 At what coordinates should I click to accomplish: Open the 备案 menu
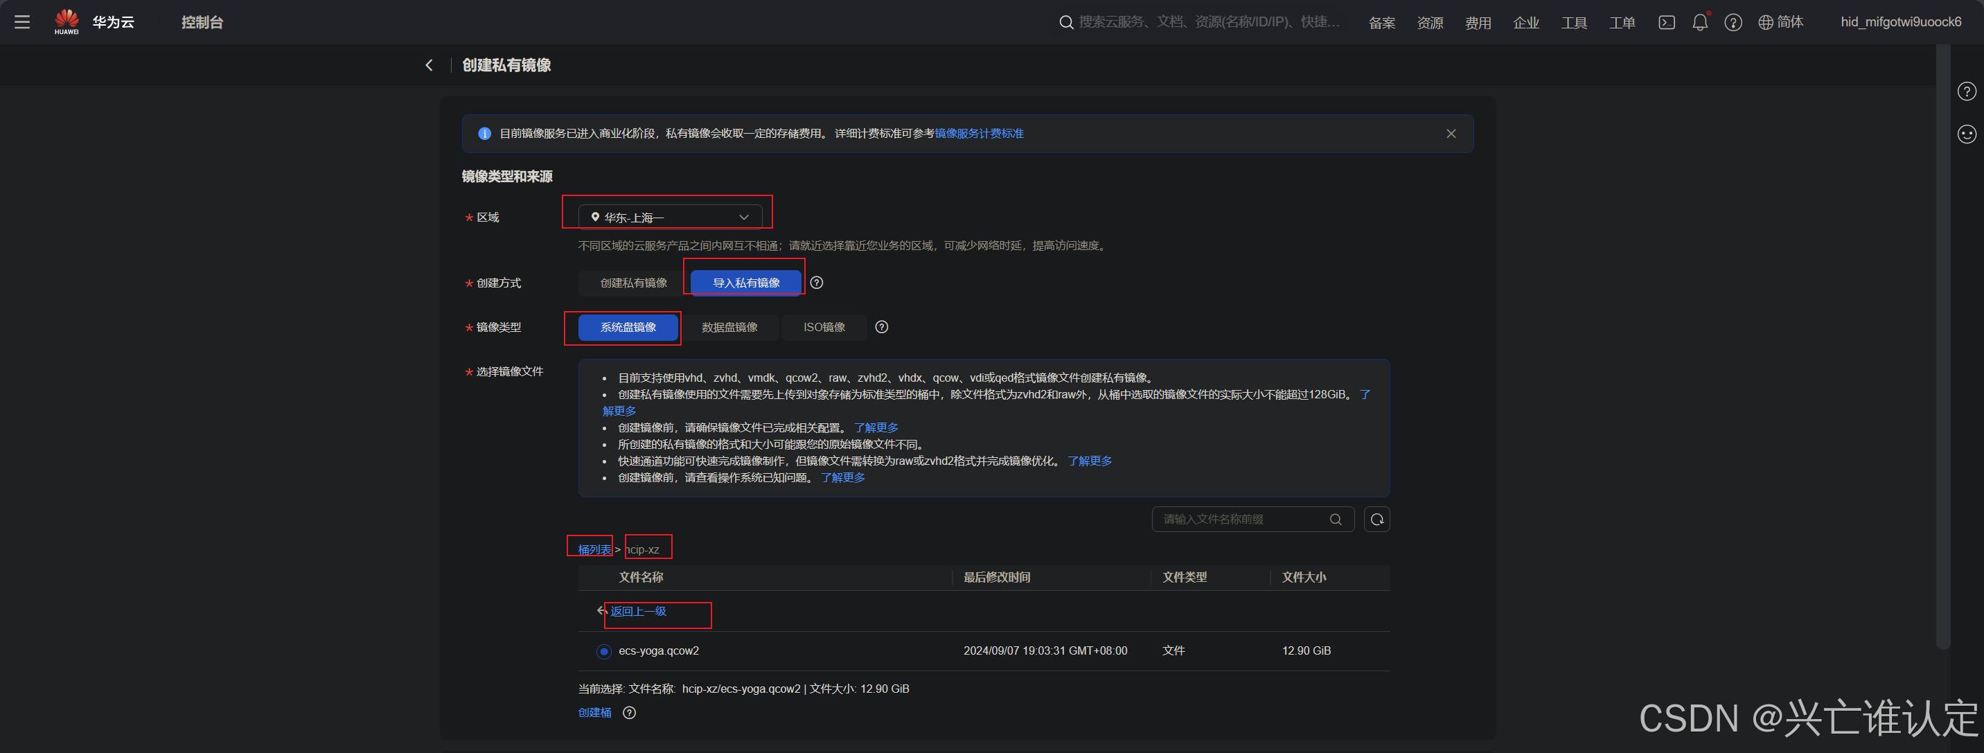click(1382, 23)
